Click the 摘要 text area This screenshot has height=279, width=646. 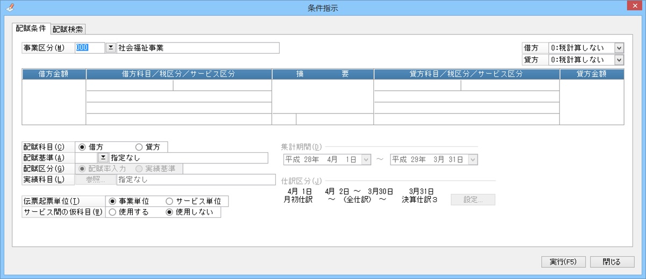323,97
